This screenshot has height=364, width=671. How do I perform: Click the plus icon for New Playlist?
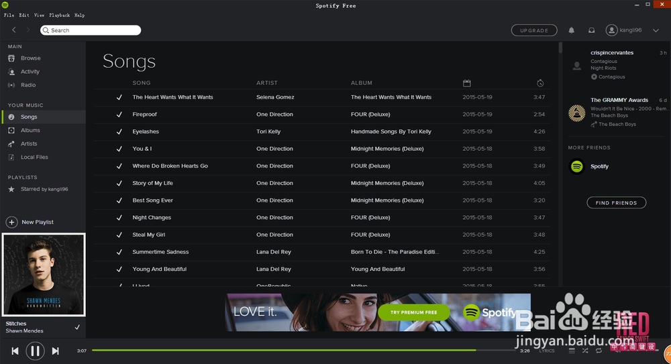[x=11, y=222]
